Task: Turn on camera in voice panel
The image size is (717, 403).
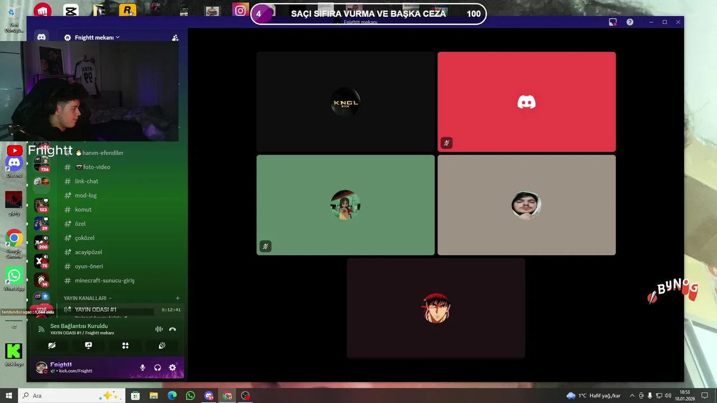Action: click(x=52, y=345)
